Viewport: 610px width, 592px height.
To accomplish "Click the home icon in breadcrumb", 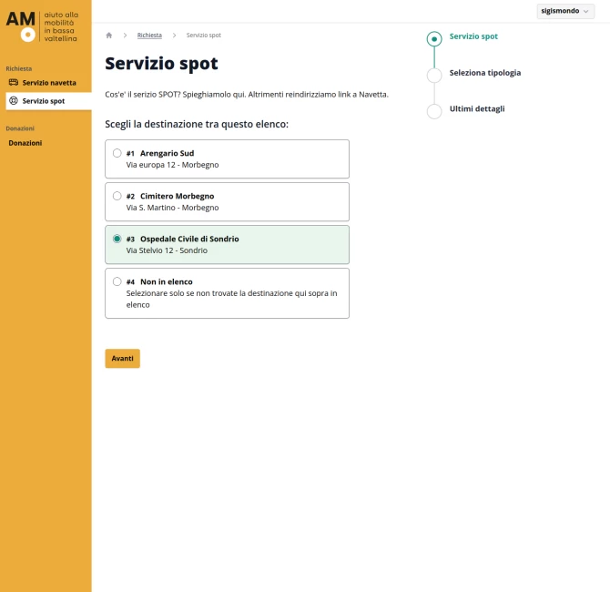I will point(109,36).
